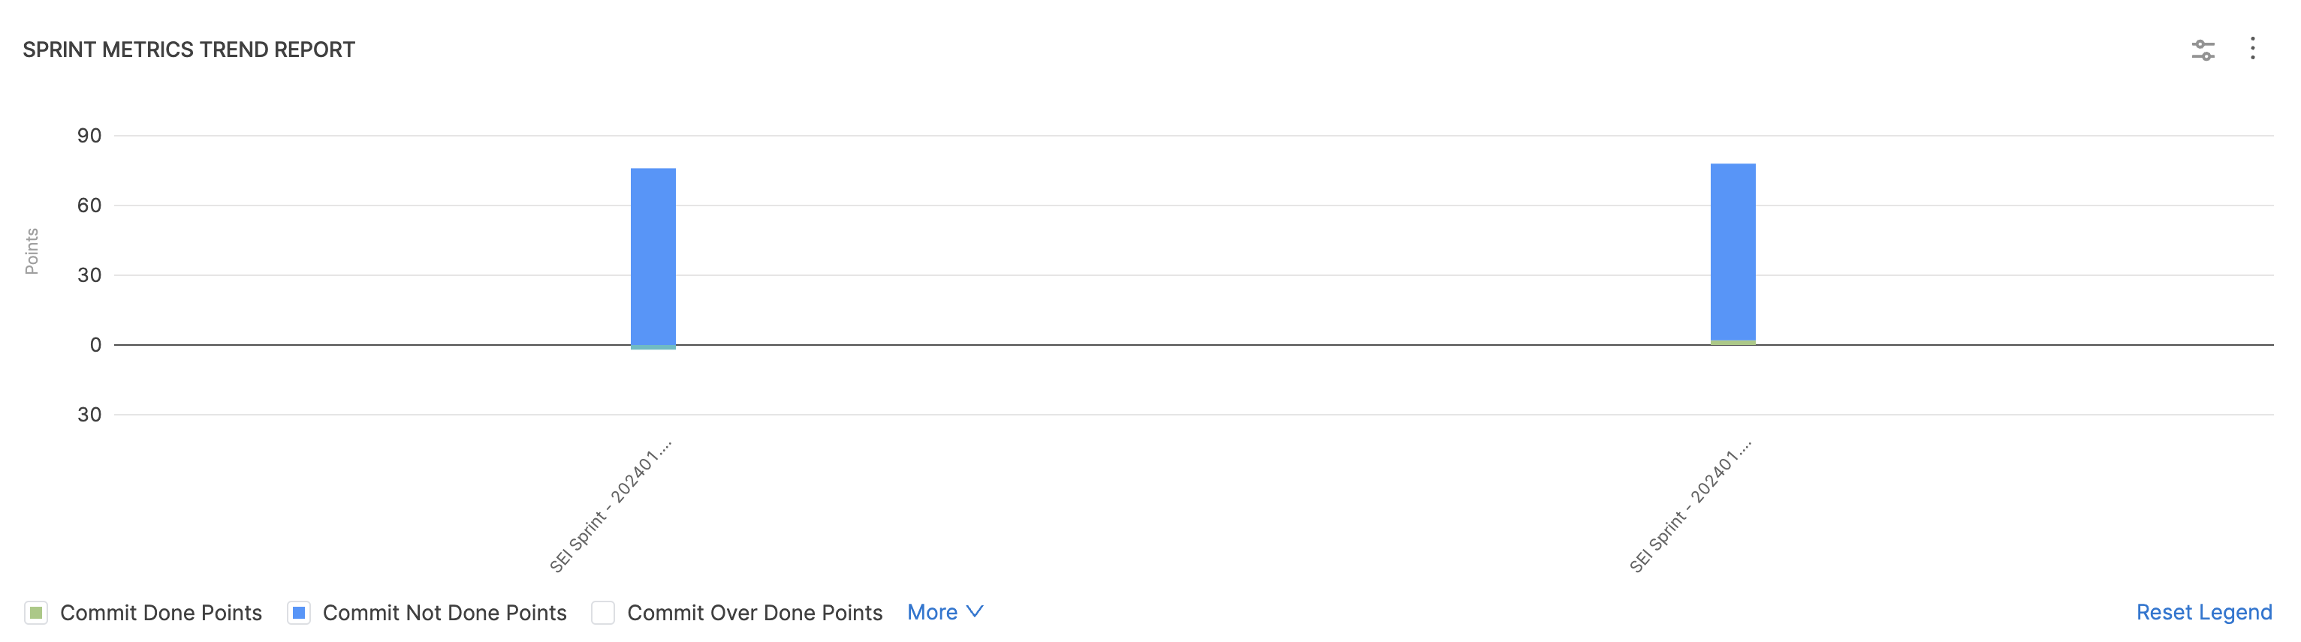Click the first sprint's blue bar
Viewport: 2301px width, 642px height.
tap(653, 254)
